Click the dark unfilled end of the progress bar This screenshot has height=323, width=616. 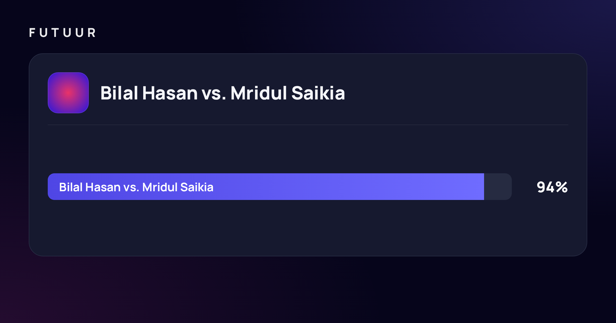pos(498,187)
